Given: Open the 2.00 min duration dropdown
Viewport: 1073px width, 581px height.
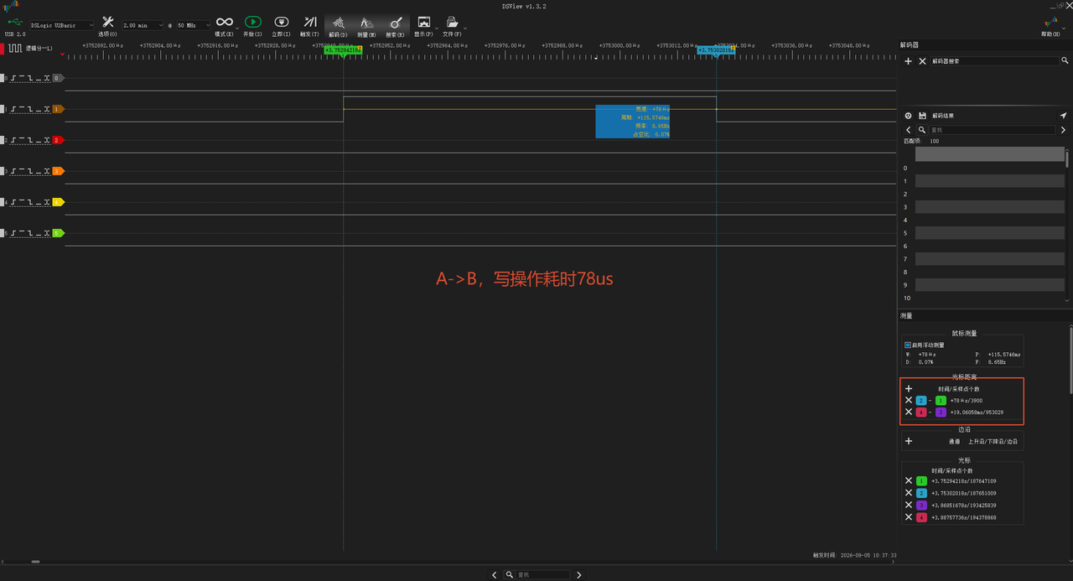Looking at the screenshot, I should [143, 25].
